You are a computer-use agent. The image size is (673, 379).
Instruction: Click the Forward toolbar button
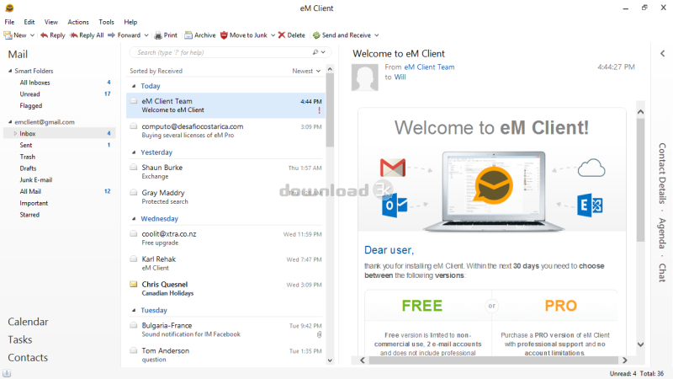(x=124, y=35)
